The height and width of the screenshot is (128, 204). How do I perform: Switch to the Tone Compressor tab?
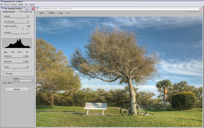pyautogui.click(x=26, y=12)
